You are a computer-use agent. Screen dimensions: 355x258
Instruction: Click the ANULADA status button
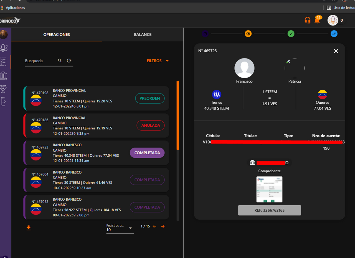151,126
